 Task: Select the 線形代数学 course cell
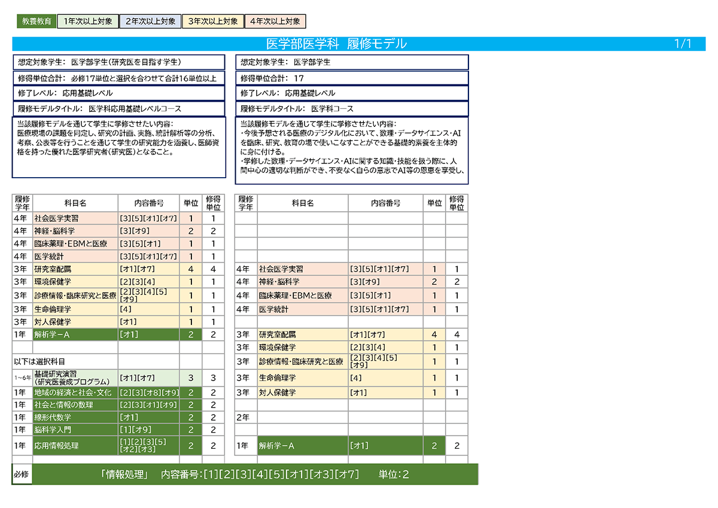[x=75, y=418]
